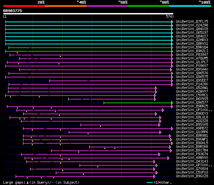This screenshot has width=214, height=185.
Task: Click the red 20% identity legend segment
Action: (x=24, y=6)
